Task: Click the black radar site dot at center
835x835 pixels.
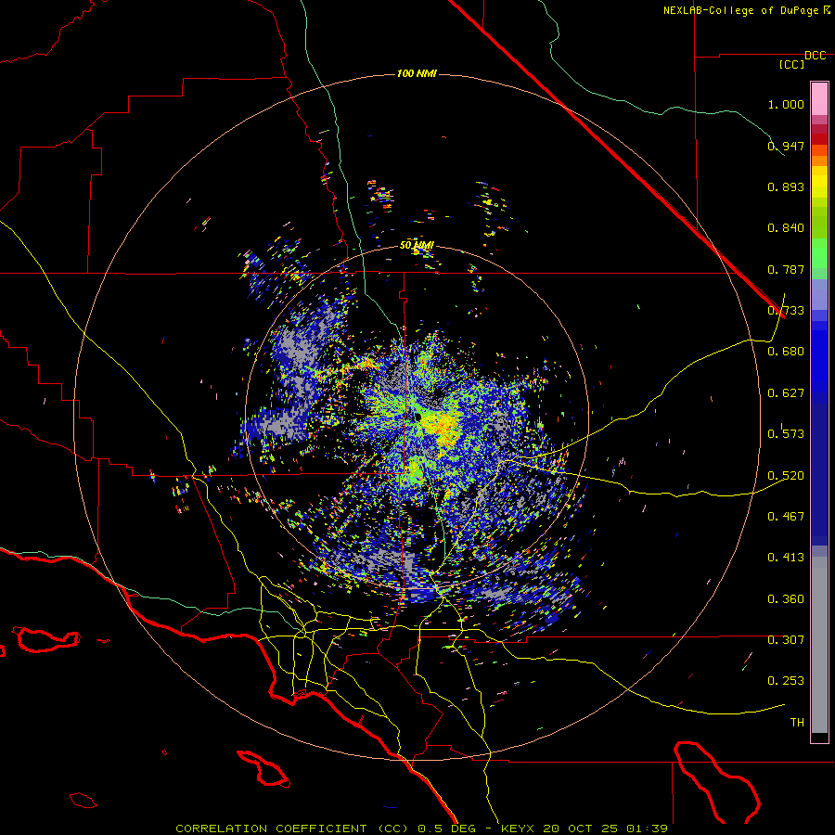Action: 418,417
